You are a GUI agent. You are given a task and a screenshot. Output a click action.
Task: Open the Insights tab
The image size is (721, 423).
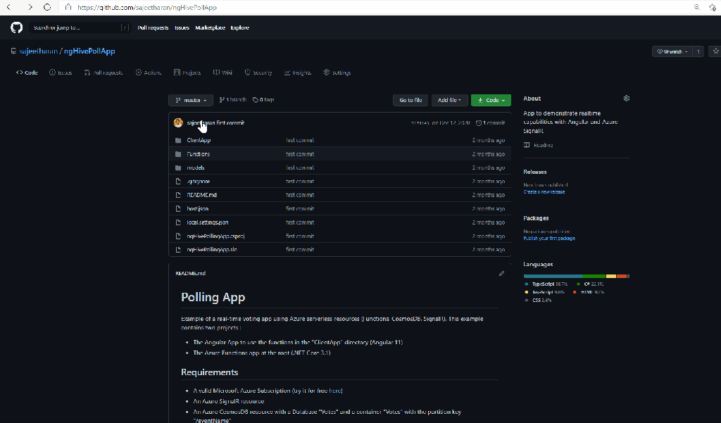click(x=298, y=72)
